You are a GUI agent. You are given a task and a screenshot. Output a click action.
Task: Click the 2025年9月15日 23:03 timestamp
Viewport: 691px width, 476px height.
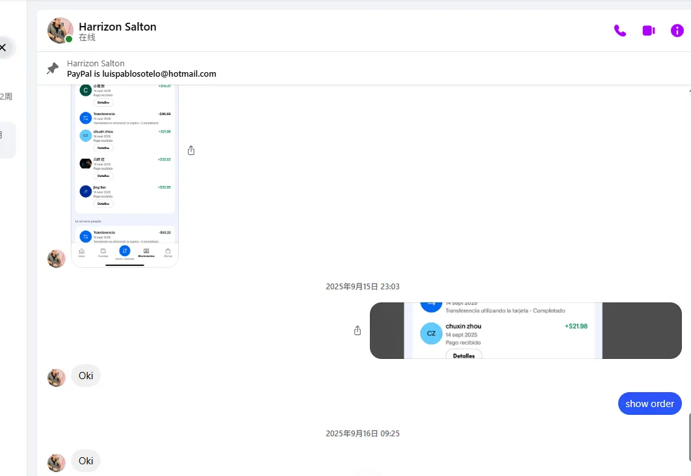pos(362,287)
